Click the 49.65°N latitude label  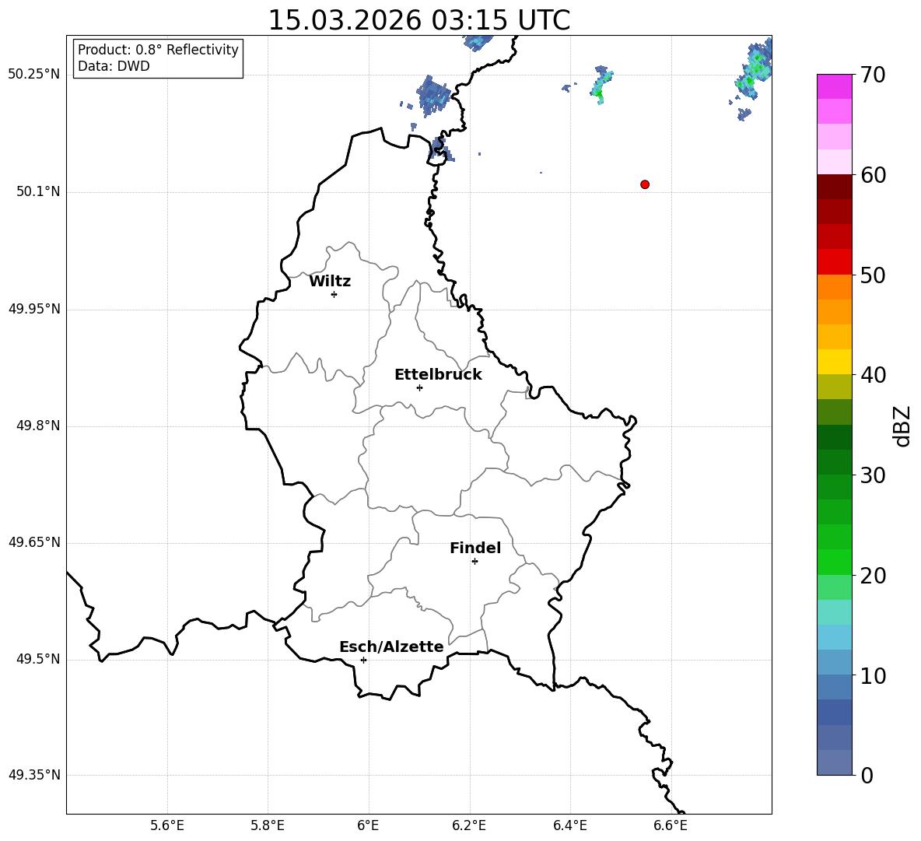click(33, 542)
